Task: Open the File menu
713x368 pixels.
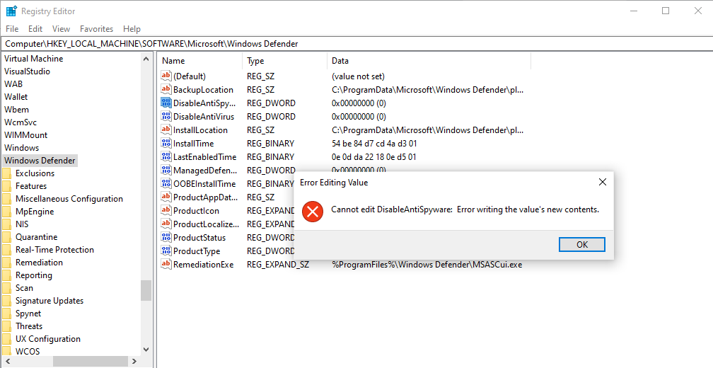Action: (12, 29)
